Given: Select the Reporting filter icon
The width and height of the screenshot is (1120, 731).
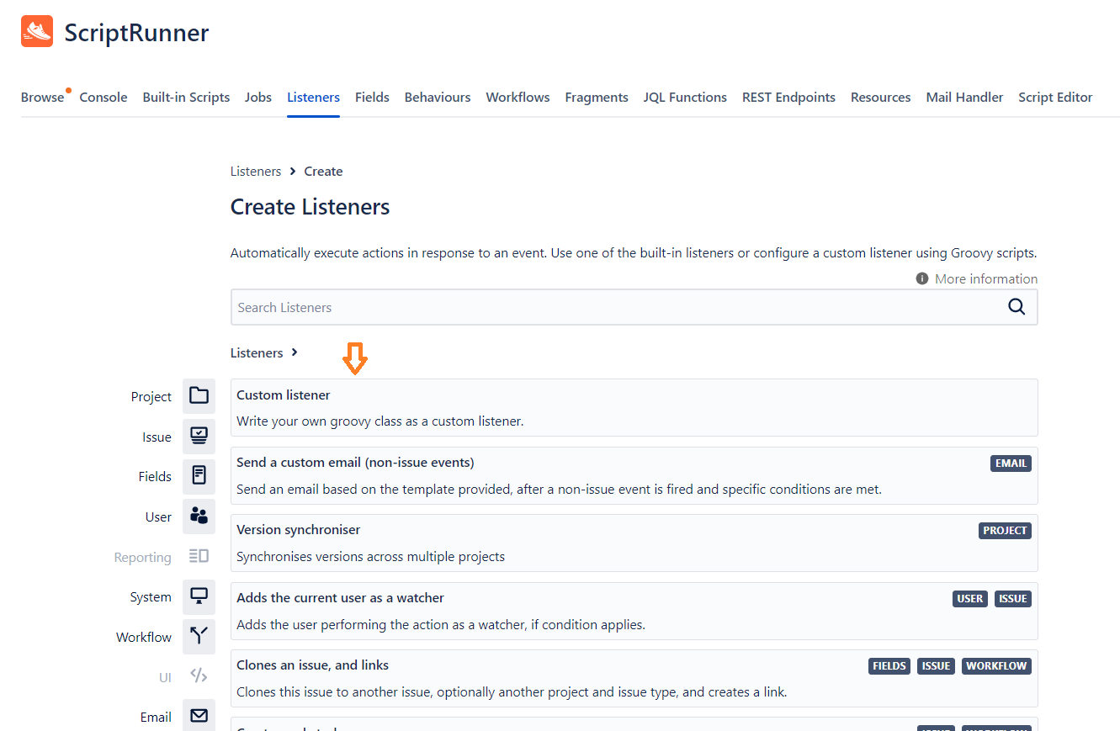Looking at the screenshot, I should [199, 556].
